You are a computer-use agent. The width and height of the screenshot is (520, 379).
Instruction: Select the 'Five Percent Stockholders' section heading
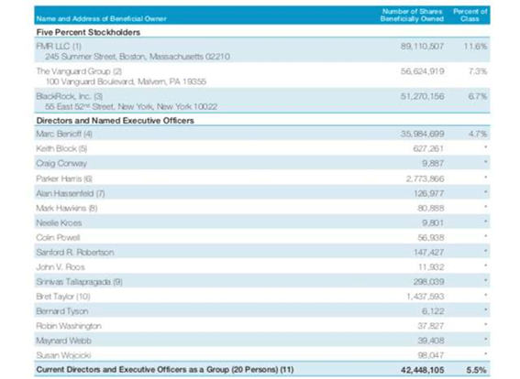[x=88, y=32]
